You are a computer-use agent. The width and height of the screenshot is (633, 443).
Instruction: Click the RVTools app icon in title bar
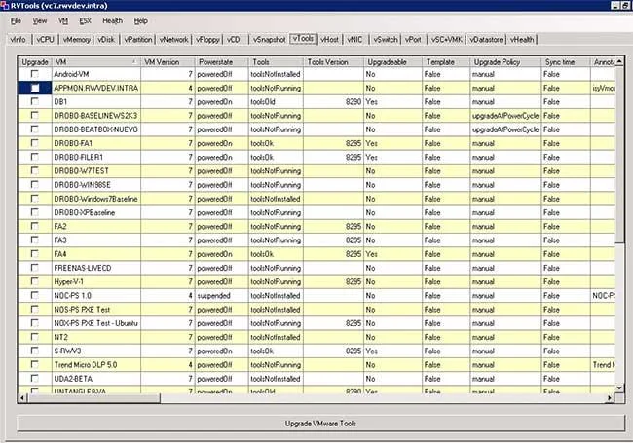click(x=5, y=5)
